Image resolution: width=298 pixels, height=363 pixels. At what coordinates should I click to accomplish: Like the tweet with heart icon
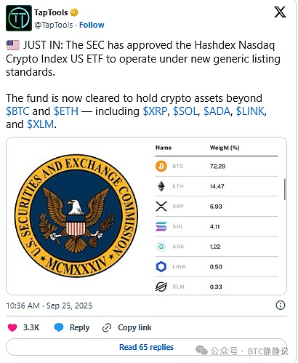pyautogui.click(x=12, y=327)
